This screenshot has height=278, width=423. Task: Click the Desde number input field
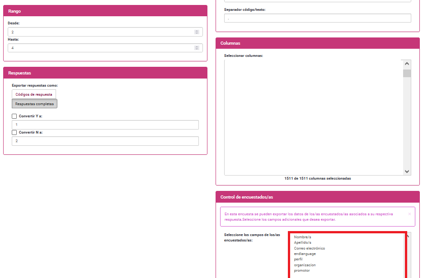(x=99, y=32)
